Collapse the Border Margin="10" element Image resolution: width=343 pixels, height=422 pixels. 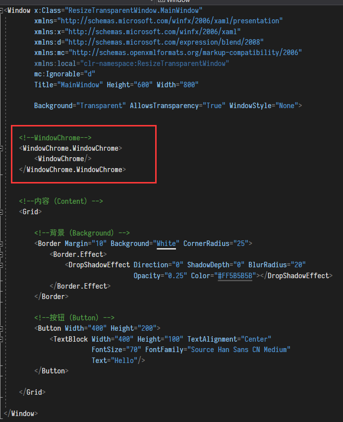click(x=1, y=244)
